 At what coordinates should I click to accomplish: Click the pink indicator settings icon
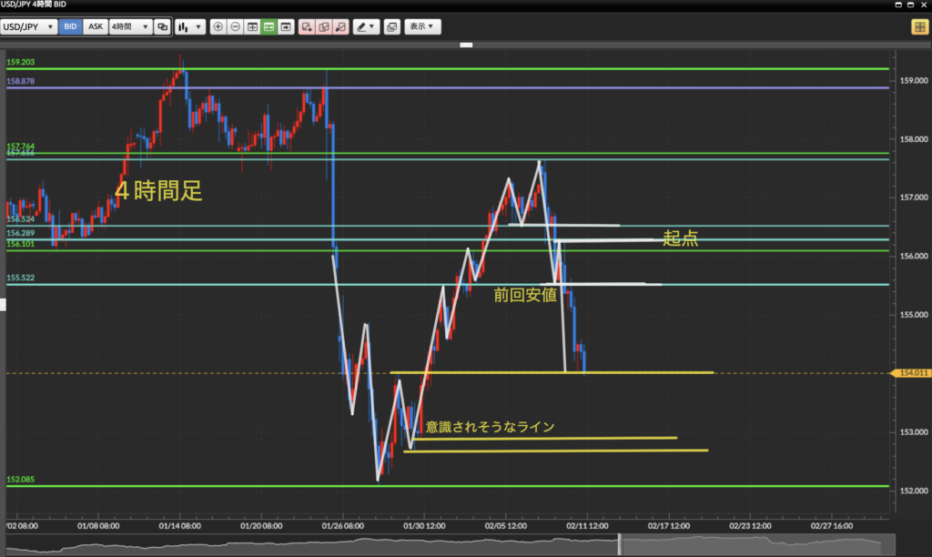[x=324, y=27]
